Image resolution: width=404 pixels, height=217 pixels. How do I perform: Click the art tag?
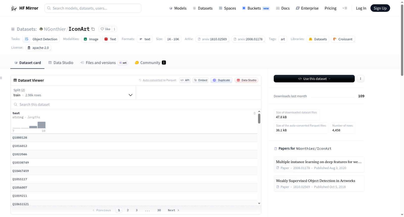coord(283,39)
